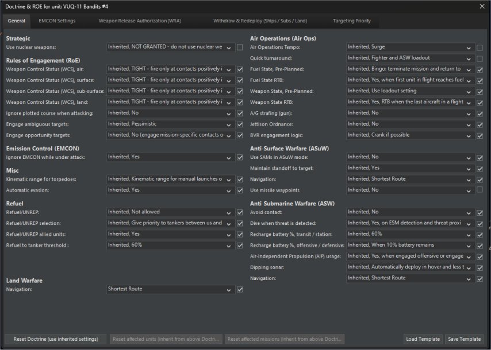Open Recharge battery transit/station dropdown
The height and width of the screenshot is (350, 491).
pos(411,234)
